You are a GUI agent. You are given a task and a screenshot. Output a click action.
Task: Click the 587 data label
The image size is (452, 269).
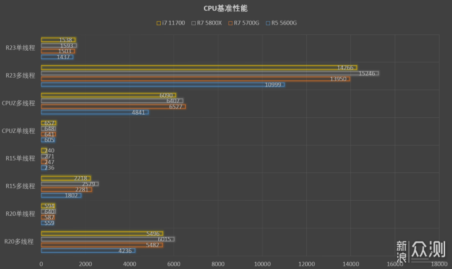pyautogui.click(x=50, y=218)
